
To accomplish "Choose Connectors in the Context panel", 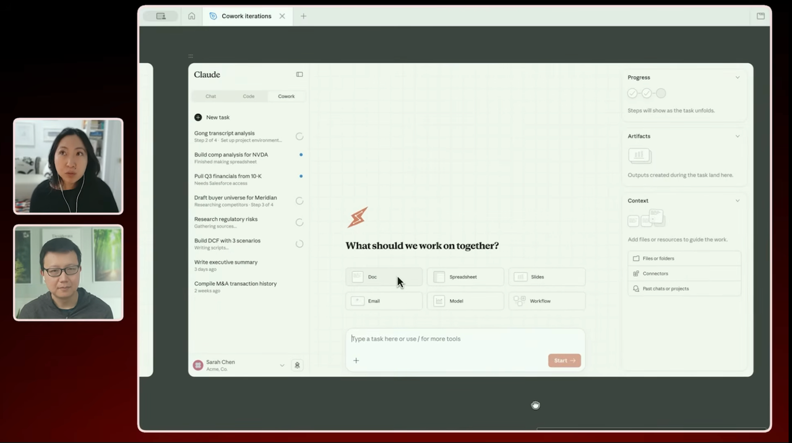I will pos(655,273).
